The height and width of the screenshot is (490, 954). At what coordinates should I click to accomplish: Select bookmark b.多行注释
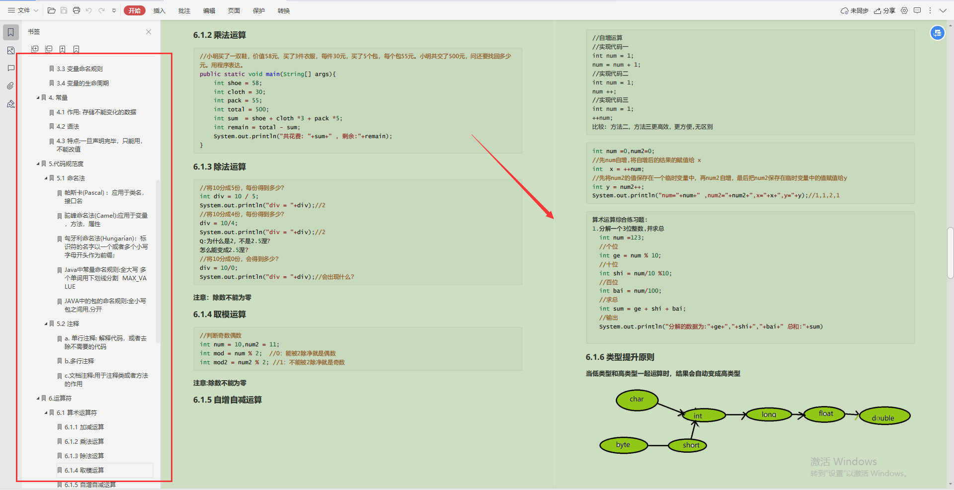79,361
